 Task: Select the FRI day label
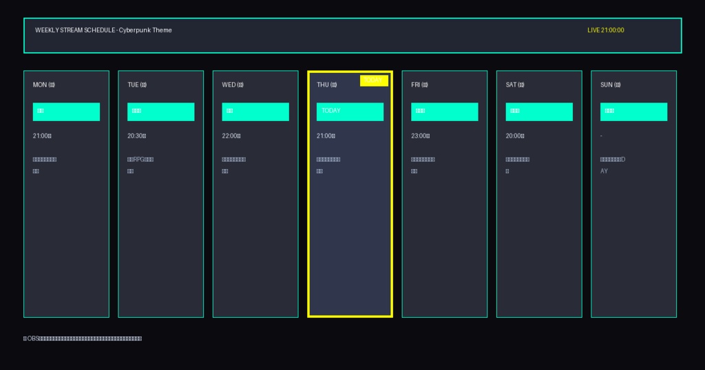coord(419,85)
